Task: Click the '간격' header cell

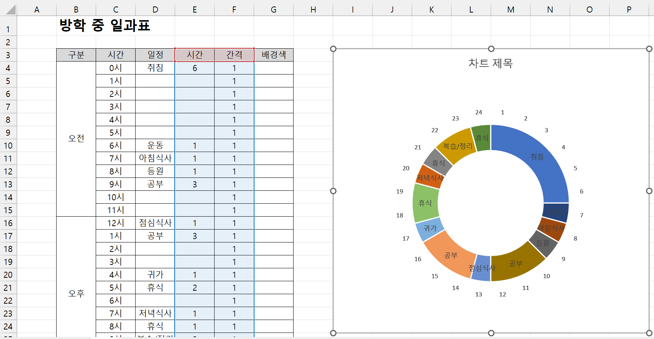Action: pyautogui.click(x=234, y=55)
